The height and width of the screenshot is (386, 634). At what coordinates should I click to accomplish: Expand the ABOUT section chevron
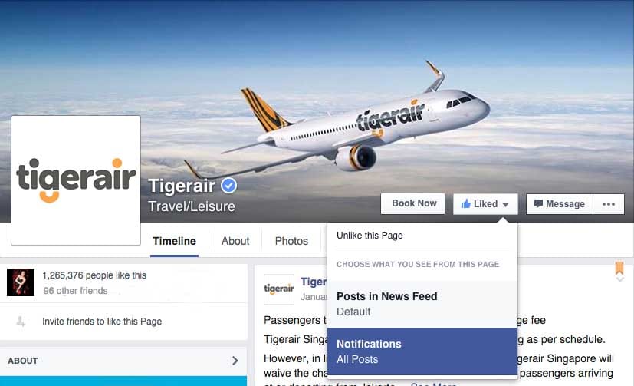click(x=235, y=361)
